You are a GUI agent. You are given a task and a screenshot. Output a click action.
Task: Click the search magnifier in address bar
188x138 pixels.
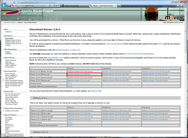50,5
